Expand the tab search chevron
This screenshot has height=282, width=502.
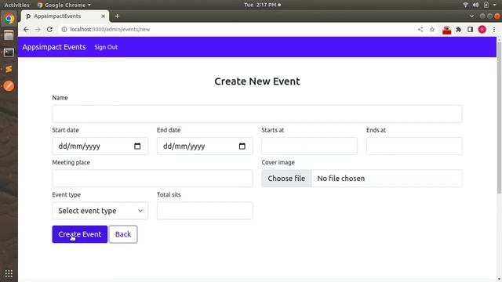tap(471, 16)
